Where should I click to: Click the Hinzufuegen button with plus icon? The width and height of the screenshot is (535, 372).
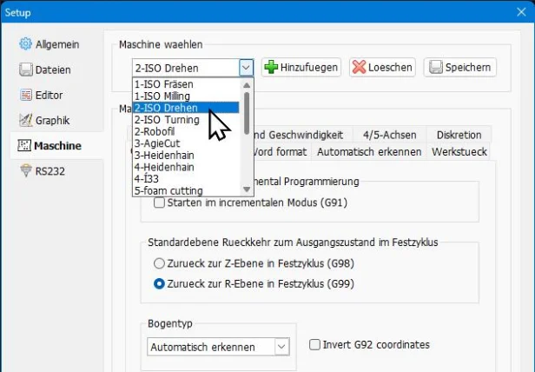pyautogui.click(x=301, y=68)
